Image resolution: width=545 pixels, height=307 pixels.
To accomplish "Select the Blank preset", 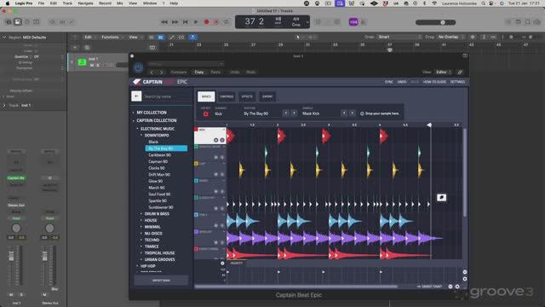I will coord(153,142).
